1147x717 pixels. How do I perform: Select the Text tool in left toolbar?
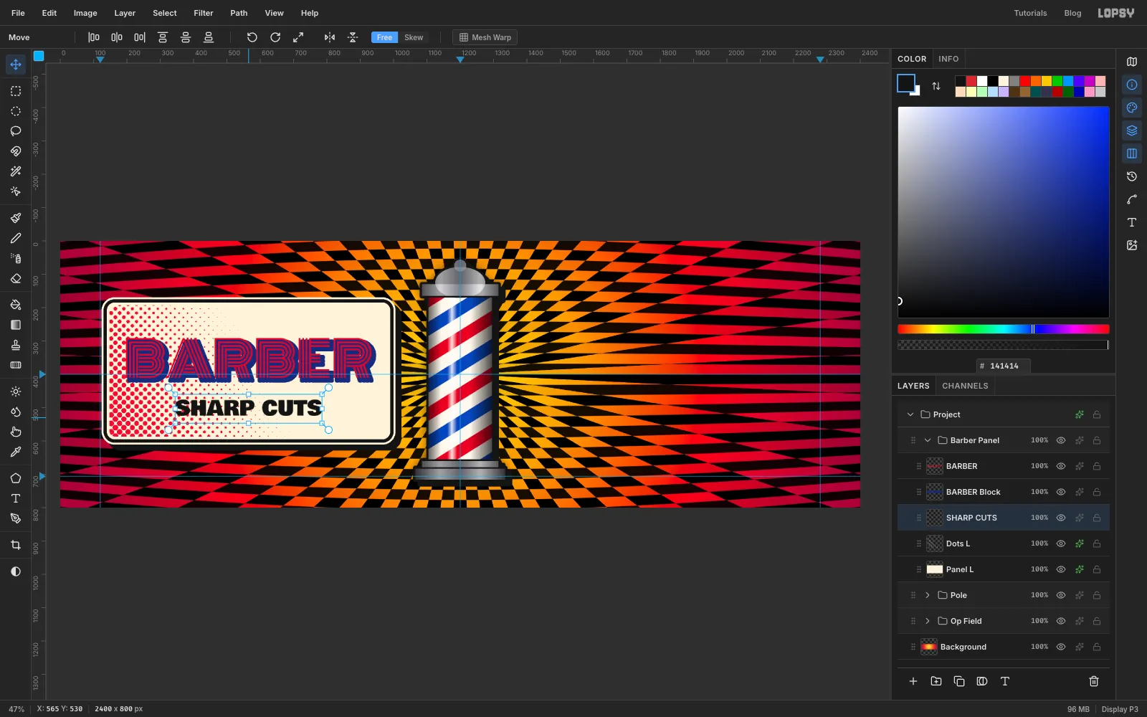[16, 498]
